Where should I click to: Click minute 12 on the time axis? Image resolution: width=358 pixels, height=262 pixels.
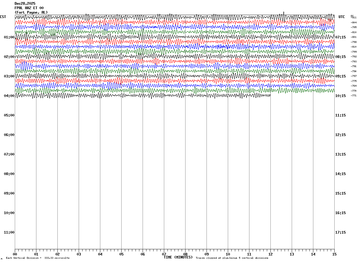pos(270,254)
